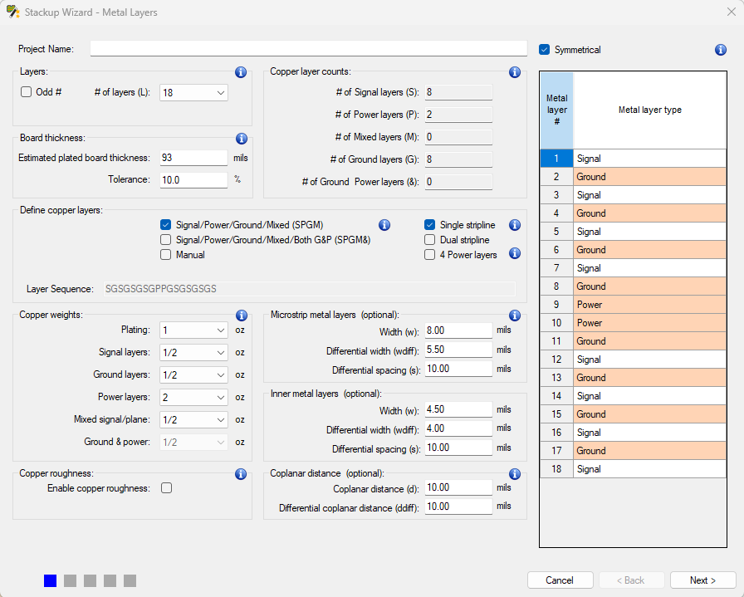The image size is (744, 597).
Task: Click Microstrip Differential spacing field
Action: [458, 369]
